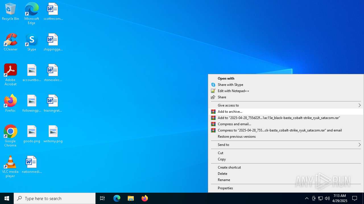
Task: Select the accountbo image file icon
Action: point(32,73)
